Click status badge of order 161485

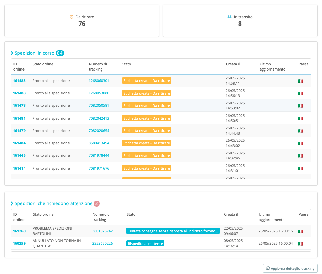click(x=146, y=81)
